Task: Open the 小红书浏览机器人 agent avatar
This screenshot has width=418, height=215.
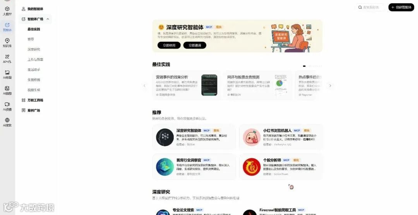Action: tap(252, 137)
